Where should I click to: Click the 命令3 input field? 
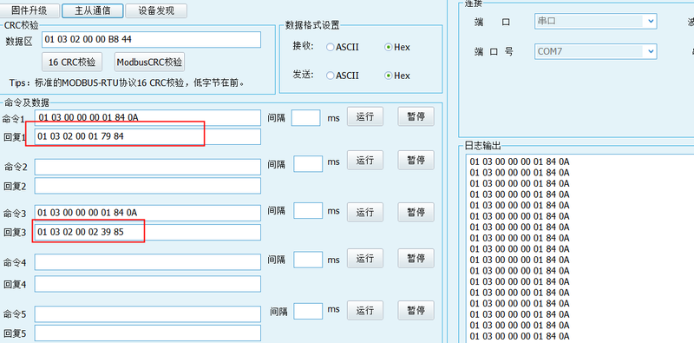pos(147,213)
